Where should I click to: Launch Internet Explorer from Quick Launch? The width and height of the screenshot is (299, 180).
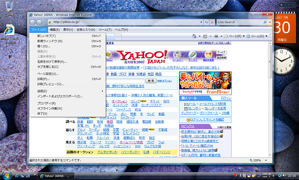(17, 176)
